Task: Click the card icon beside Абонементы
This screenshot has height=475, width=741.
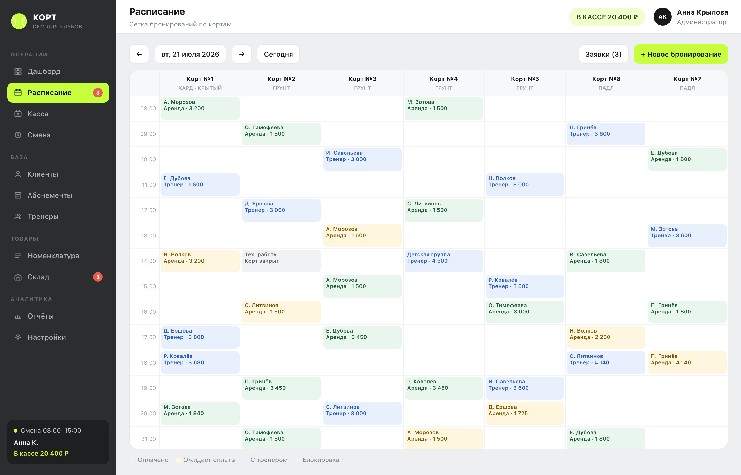Action: pyautogui.click(x=18, y=196)
